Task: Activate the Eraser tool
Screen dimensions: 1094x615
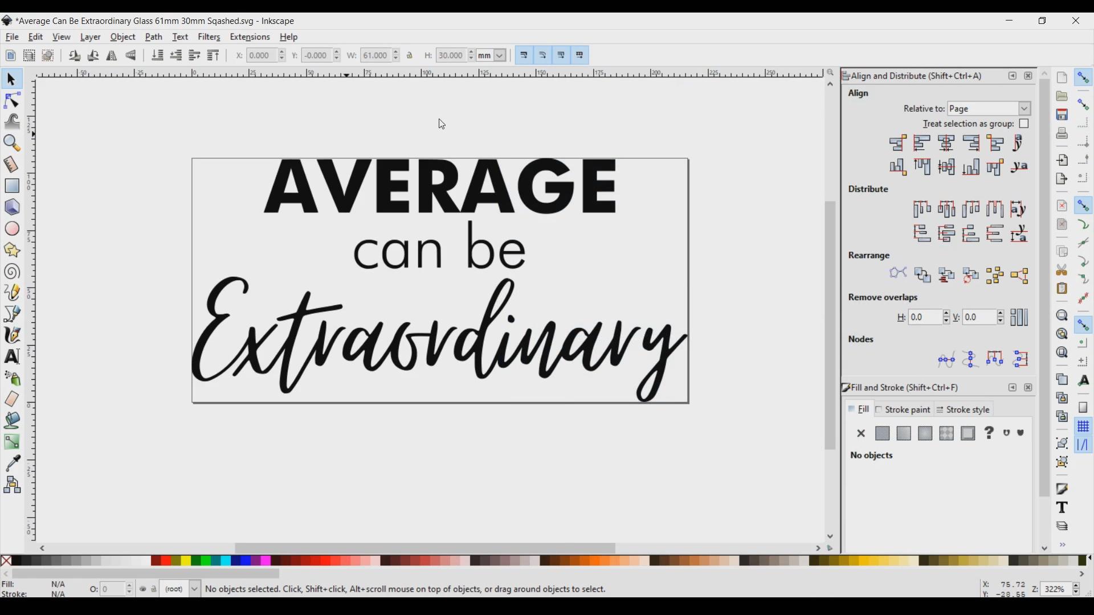Action: pos(12,399)
